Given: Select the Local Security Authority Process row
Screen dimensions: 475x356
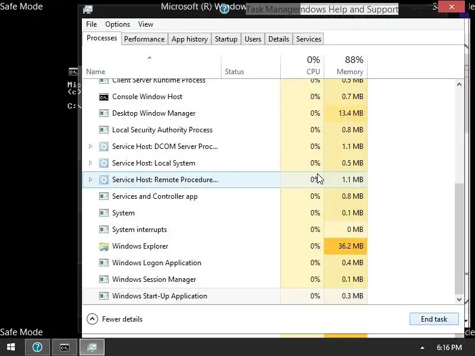Looking at the screenshot, I should click(225, 130).
